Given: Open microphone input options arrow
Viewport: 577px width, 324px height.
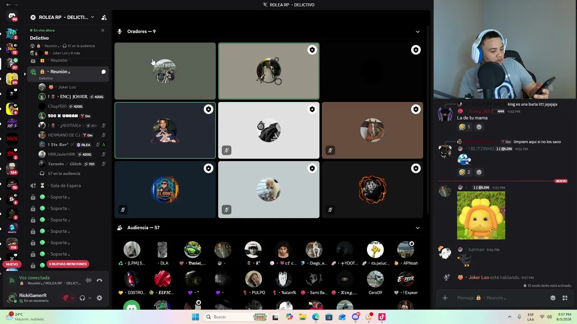Looking at the screenshot, I should click(73, 298).
